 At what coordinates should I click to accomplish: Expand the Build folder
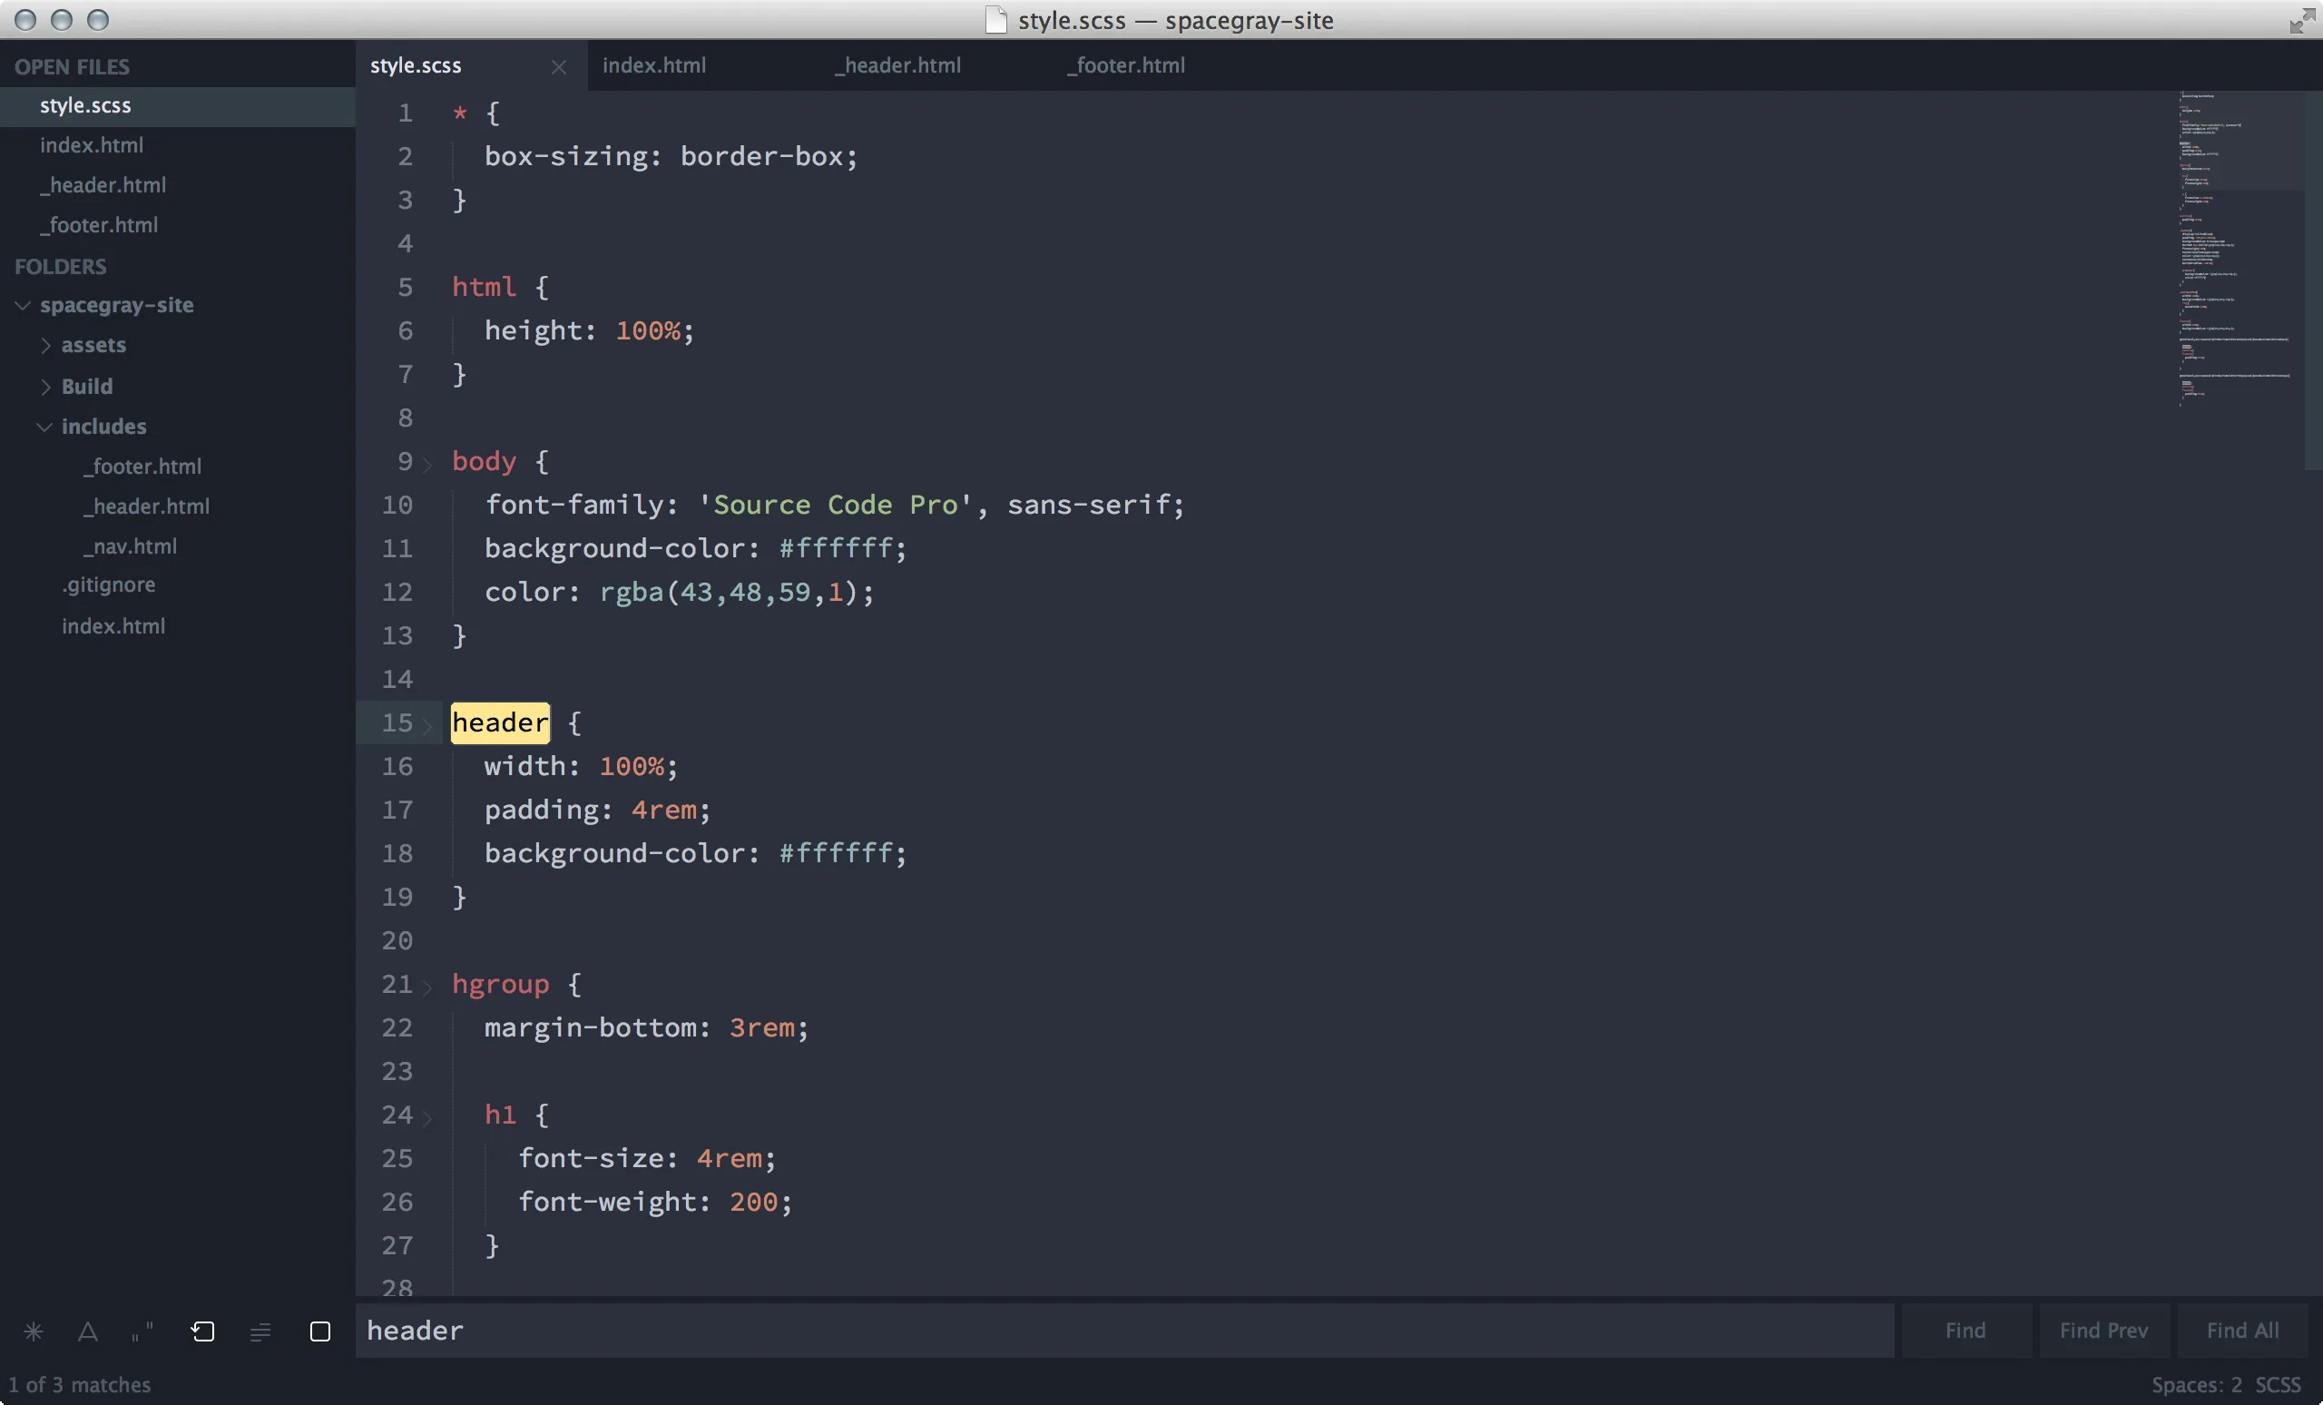tap(45, 386)
